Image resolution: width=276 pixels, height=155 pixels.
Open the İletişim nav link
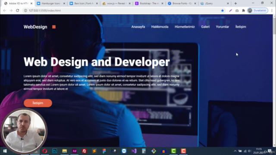(x=241, y=27)
